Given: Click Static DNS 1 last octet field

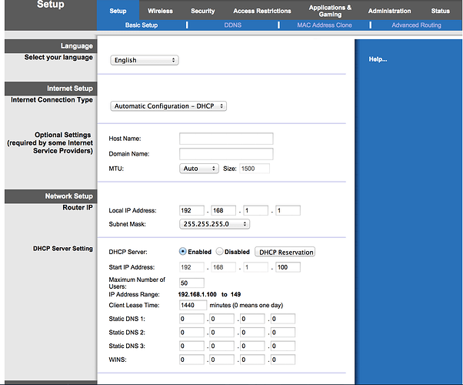Looking at the screenshot, I should [x=283, y=319].
